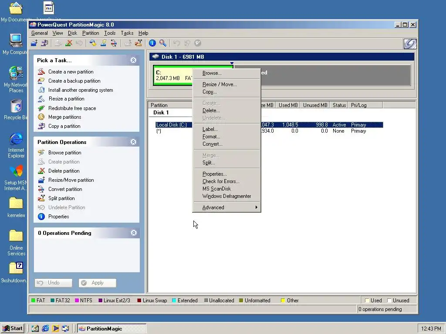Open the Tools menu
This screenshot has width=446, height=334.
coord(110,33)
